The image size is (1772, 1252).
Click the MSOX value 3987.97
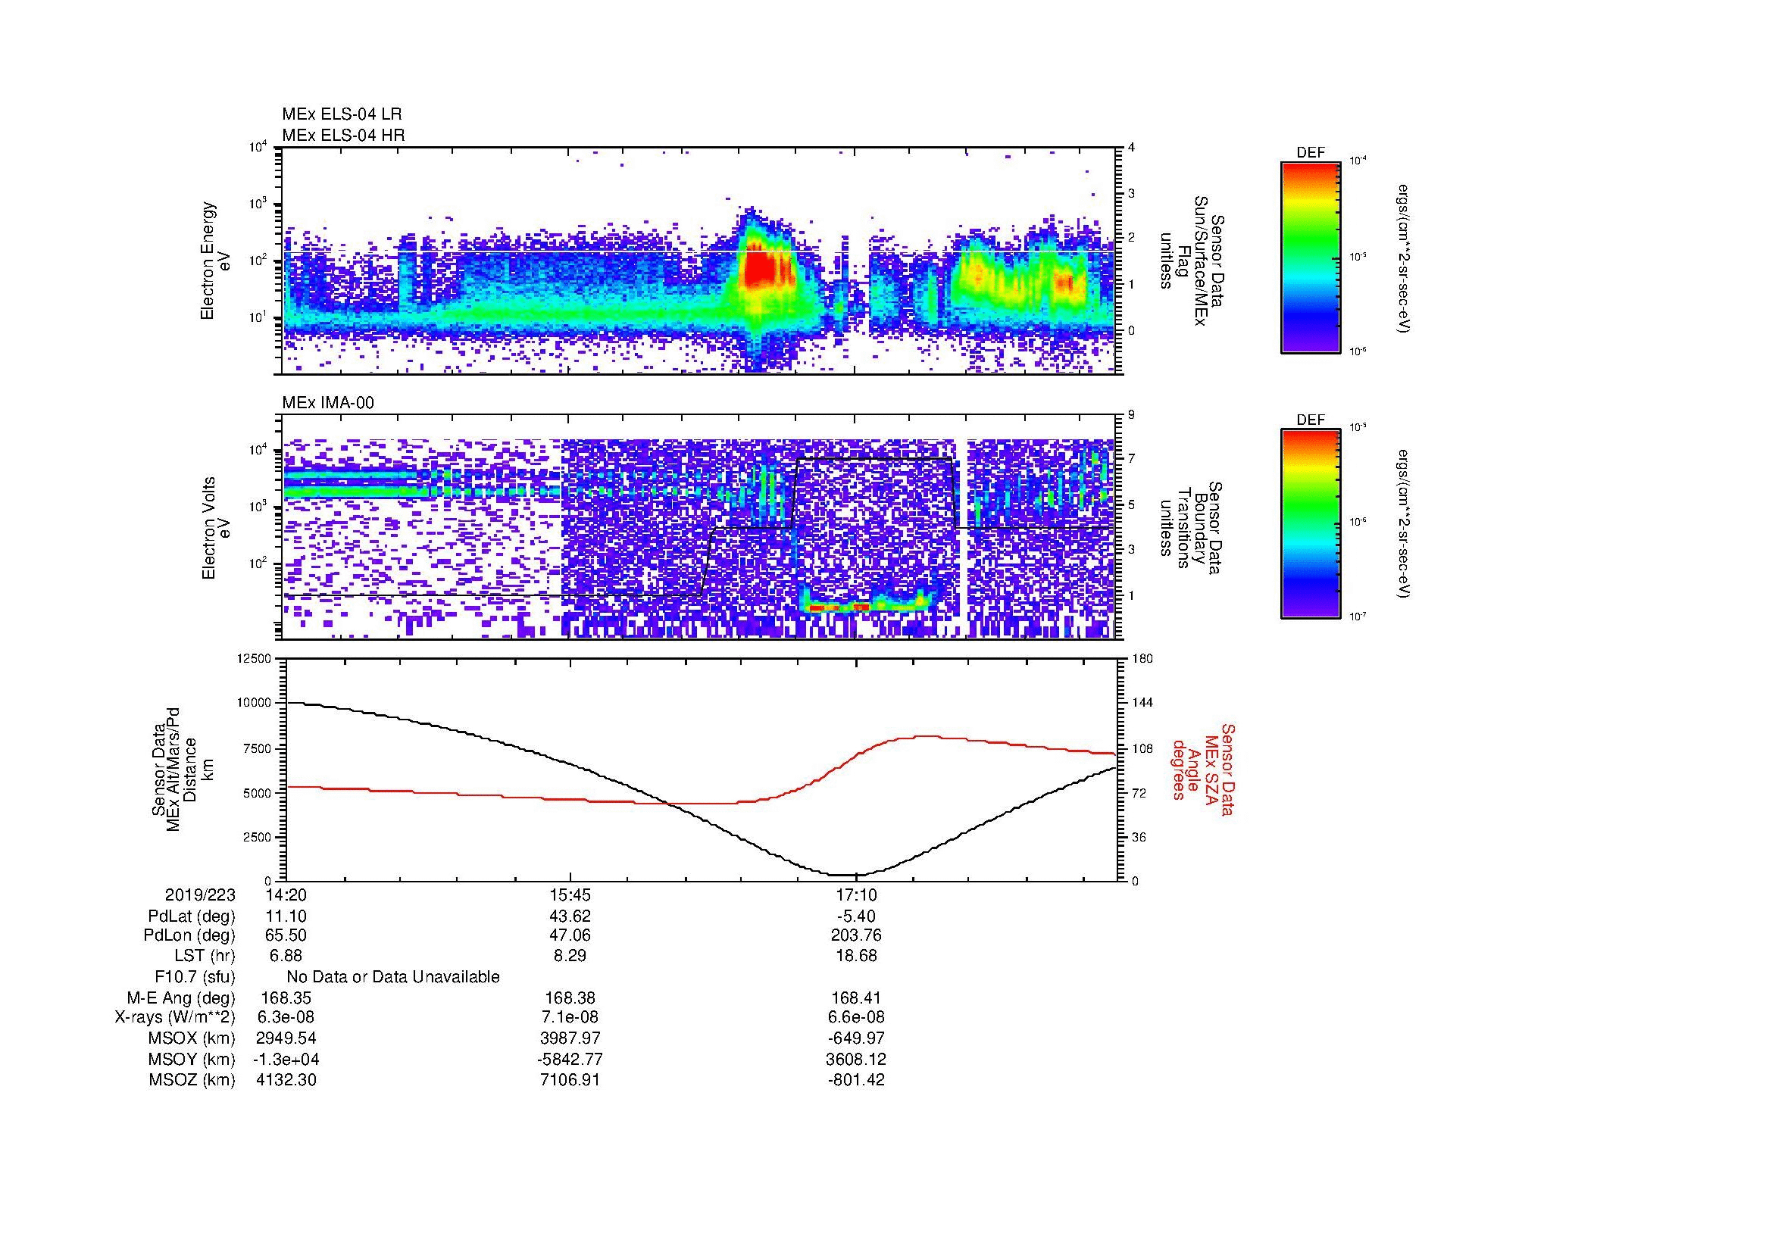(x=570, y=1038)
